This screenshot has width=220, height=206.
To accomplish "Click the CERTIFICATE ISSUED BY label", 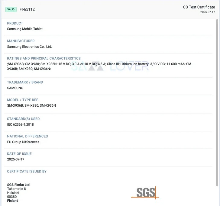I will click(x=27, y=171).
